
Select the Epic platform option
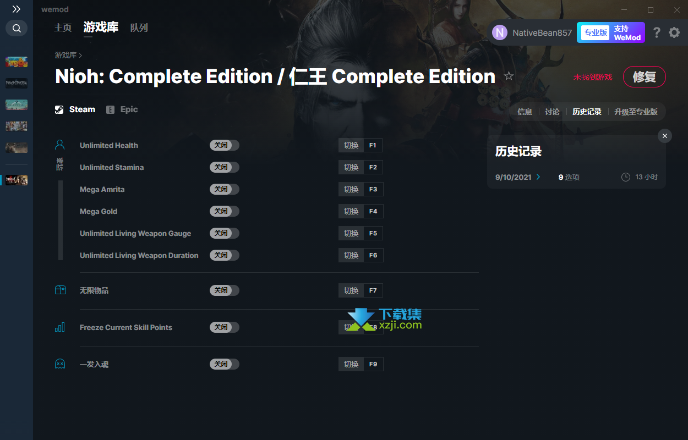122,109
